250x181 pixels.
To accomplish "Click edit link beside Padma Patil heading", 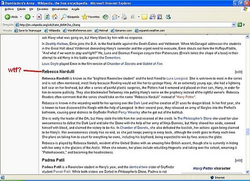I will coord(238,161).
